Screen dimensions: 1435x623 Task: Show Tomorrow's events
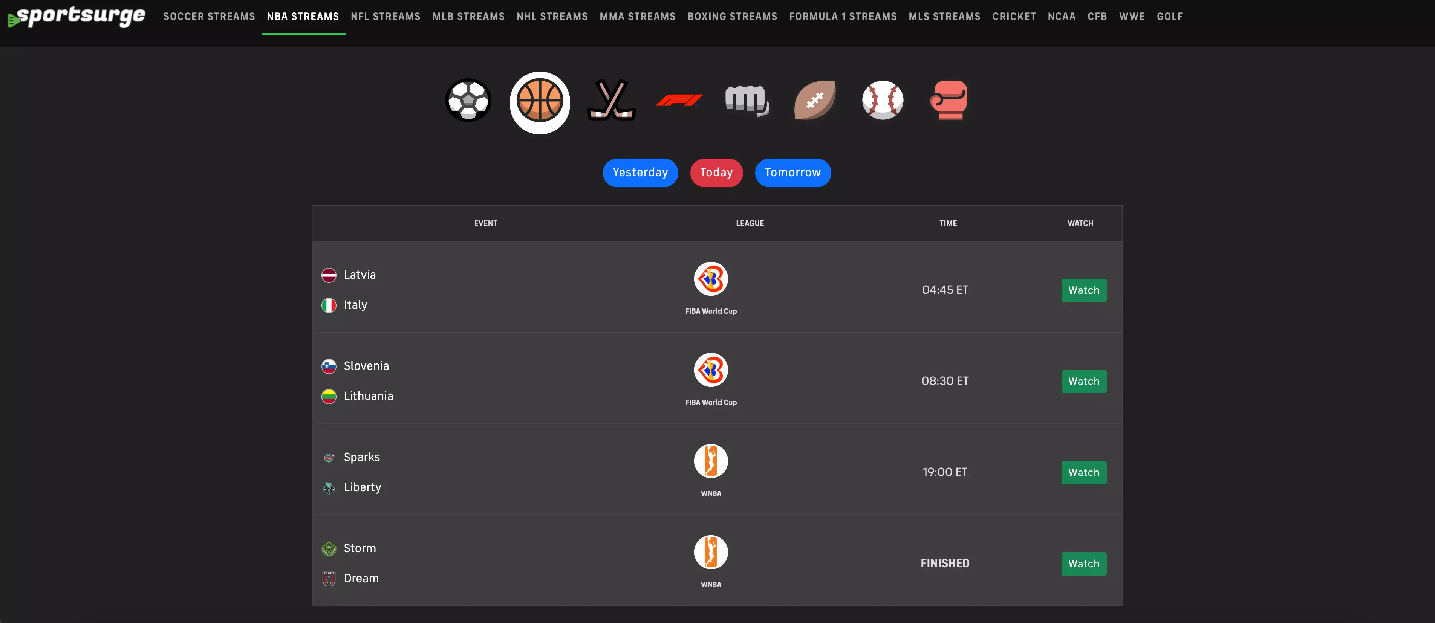tap(792, 173)
